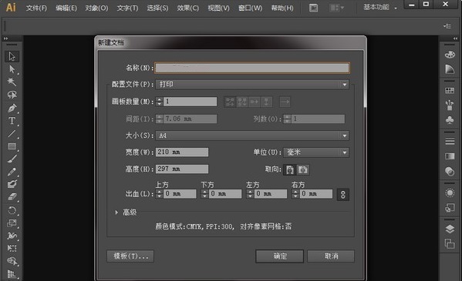Choose the grid by row artboard layout
Image resolution: width=462 pixels, height=281 pixels.
coord(230,102)
